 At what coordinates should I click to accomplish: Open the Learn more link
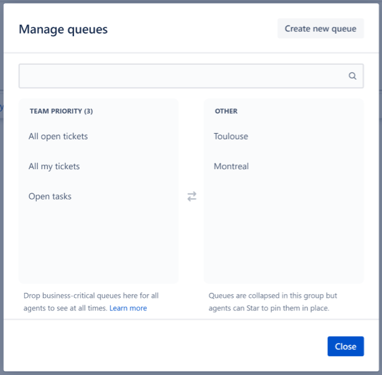[128, 308]
